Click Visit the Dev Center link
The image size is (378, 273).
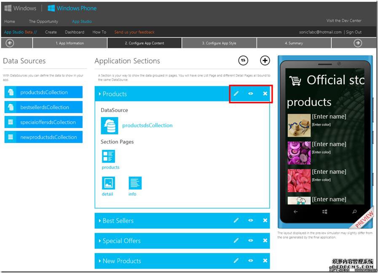pos(344,21)
